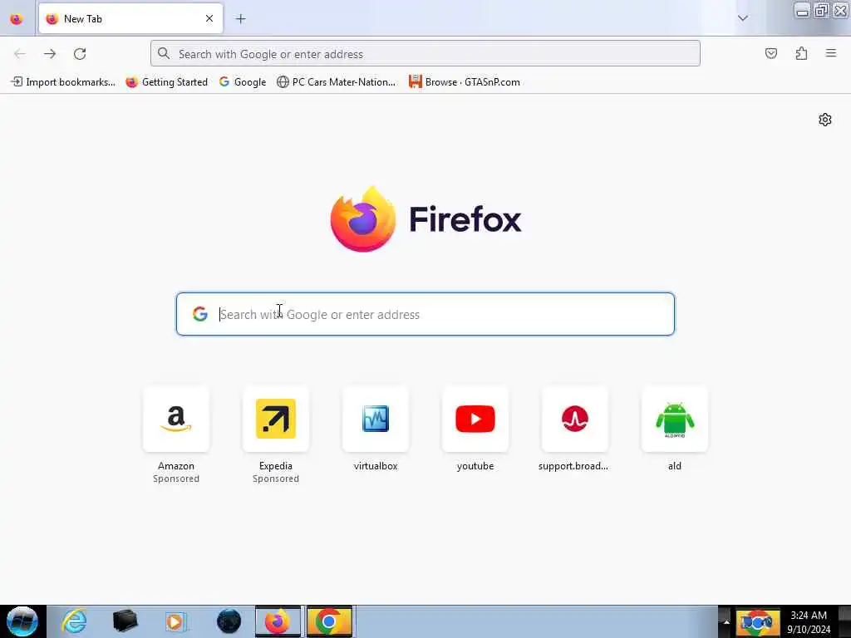Show hidden tray icons arrow
851x638 pixels.
tap(726, 621)
